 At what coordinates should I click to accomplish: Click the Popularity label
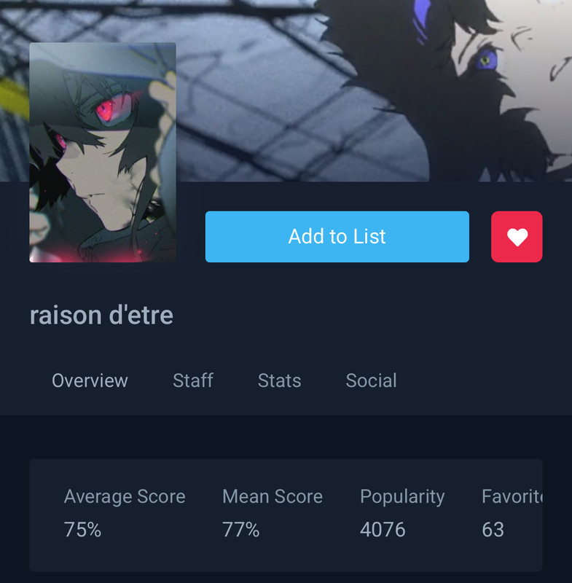click(402, 497)
